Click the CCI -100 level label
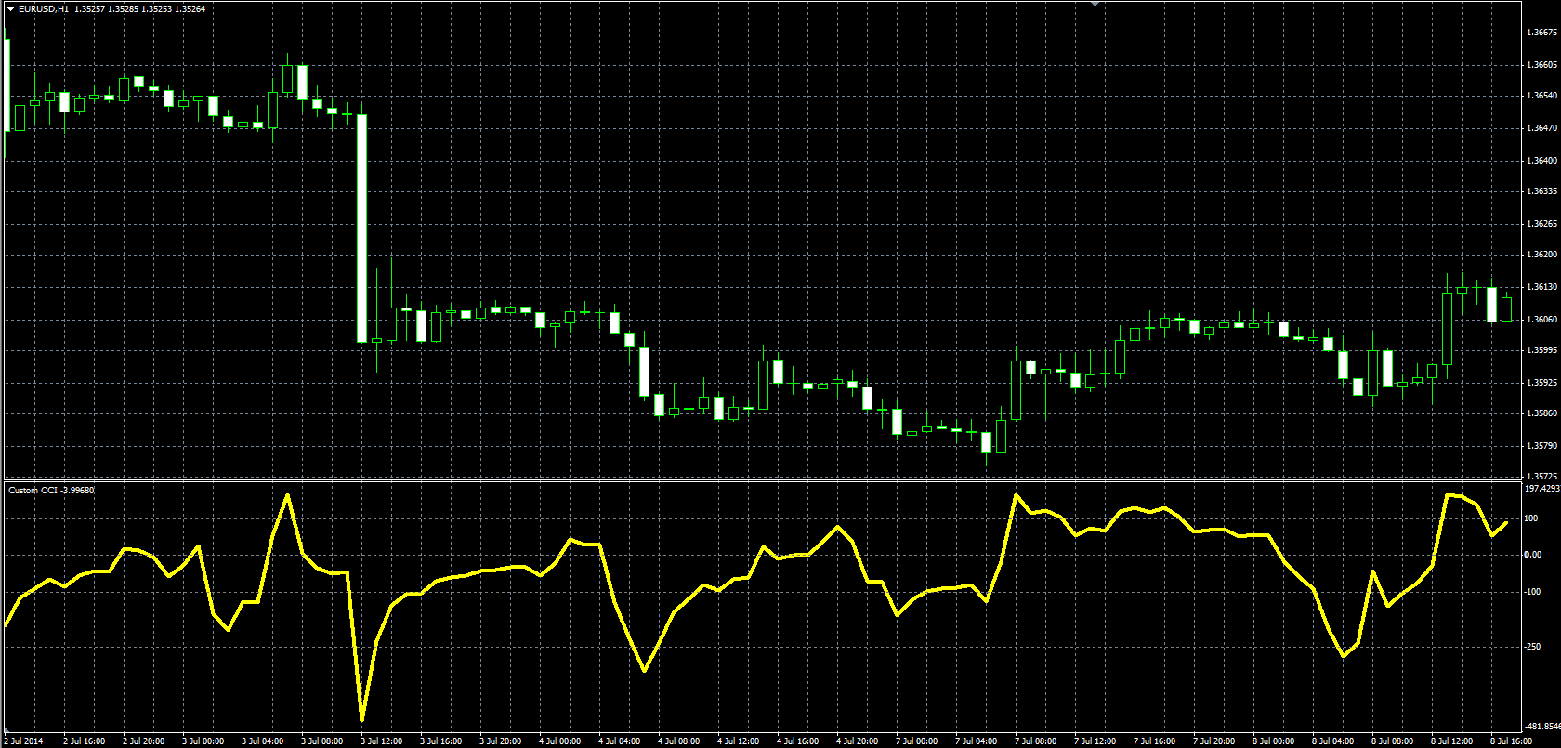The image size is (1561, 748). [1533, 592]
